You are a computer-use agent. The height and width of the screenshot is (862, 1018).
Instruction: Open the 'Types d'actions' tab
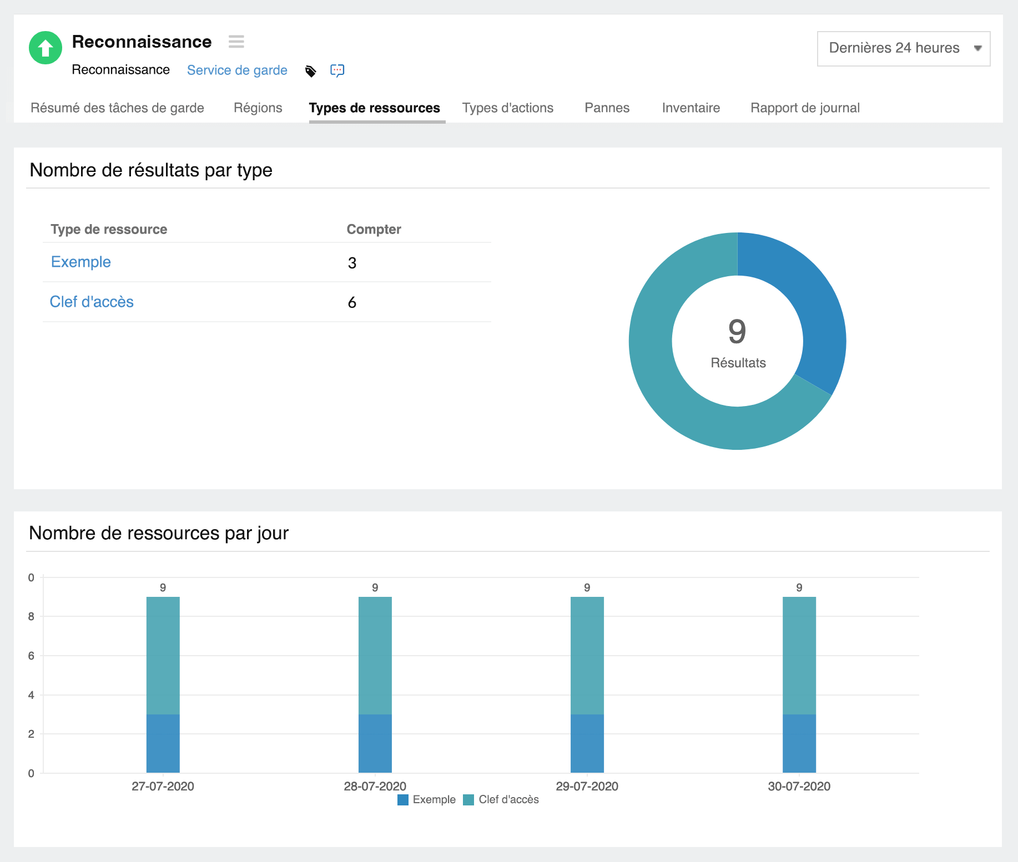508,108
